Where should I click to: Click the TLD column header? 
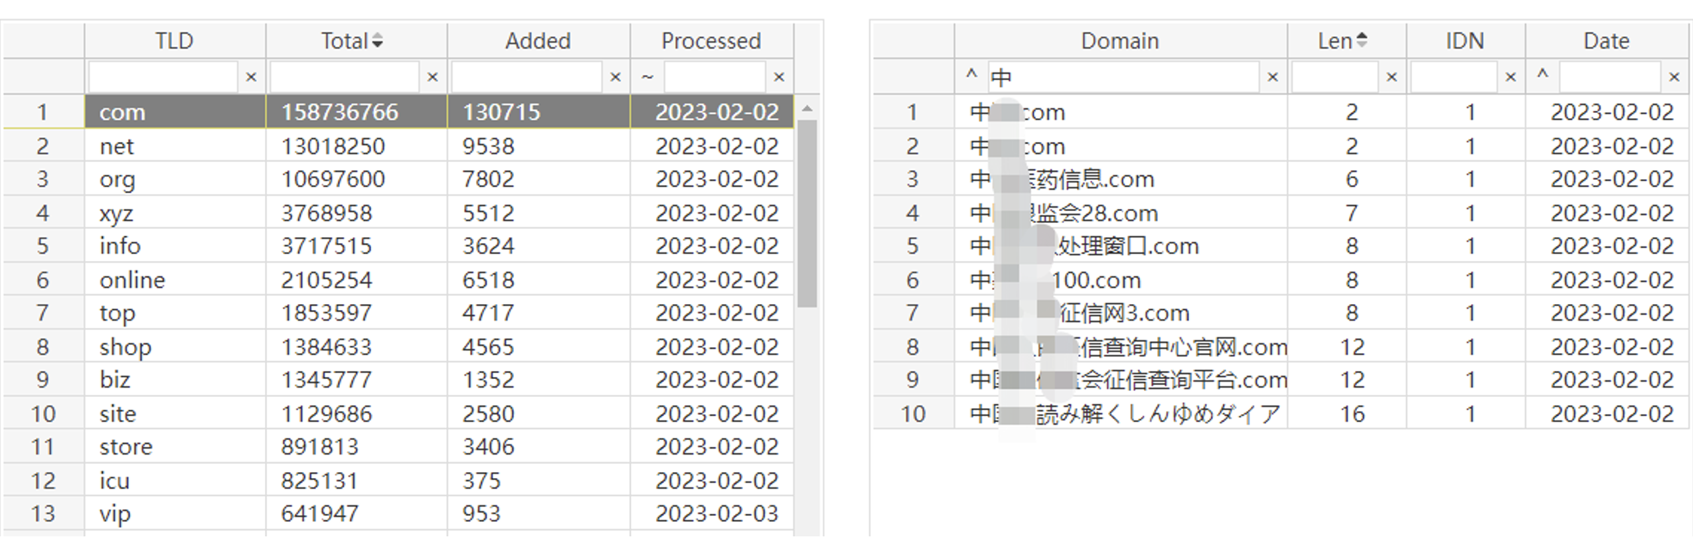pos(174,41)
